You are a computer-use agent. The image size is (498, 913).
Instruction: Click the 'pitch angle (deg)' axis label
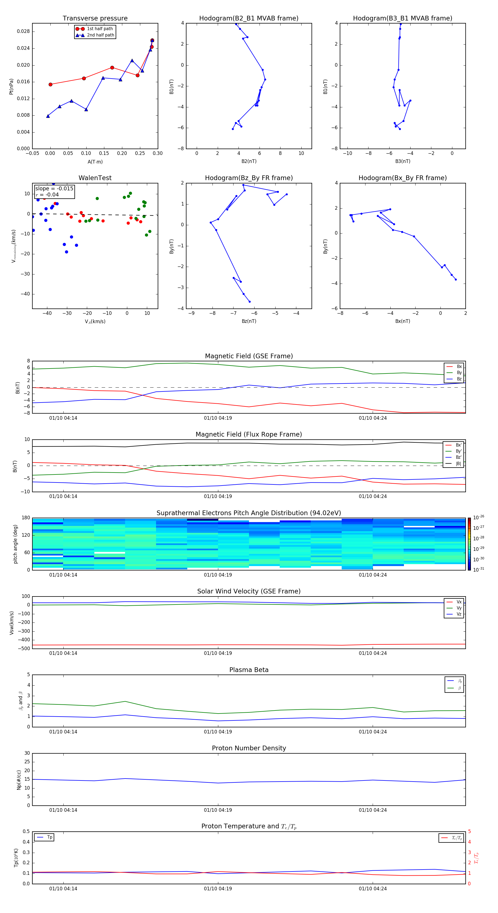click(x=15, y=544)
